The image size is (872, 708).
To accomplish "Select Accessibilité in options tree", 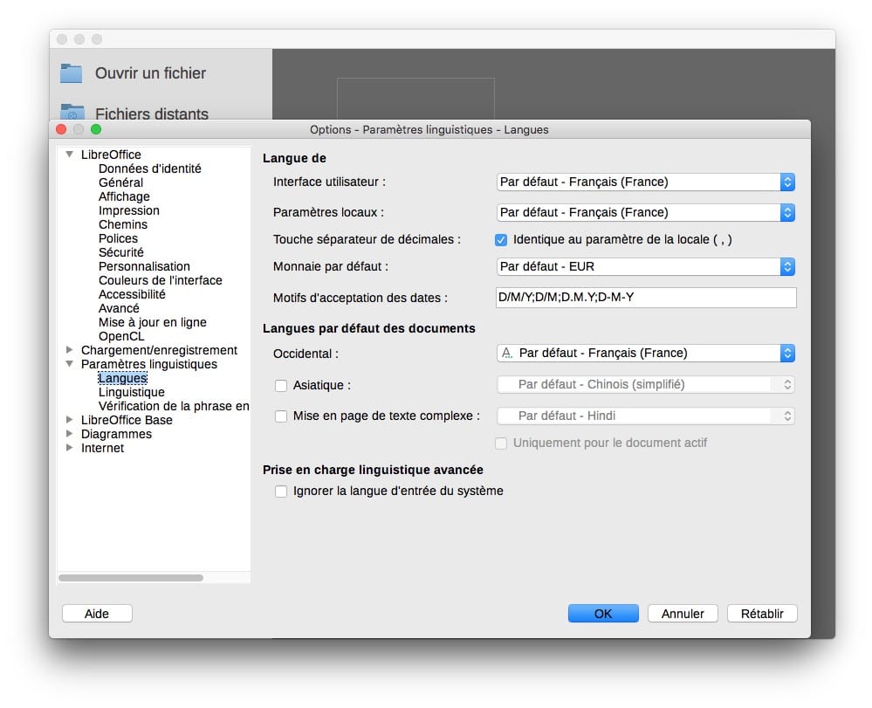I will tap(132, 294).
